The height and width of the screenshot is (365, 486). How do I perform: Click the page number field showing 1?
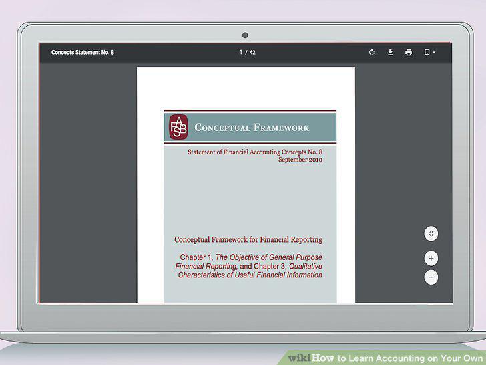pos(240,52)
